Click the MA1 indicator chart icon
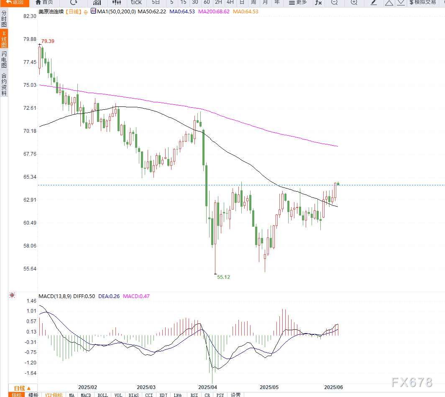 (x=93, y=11)
